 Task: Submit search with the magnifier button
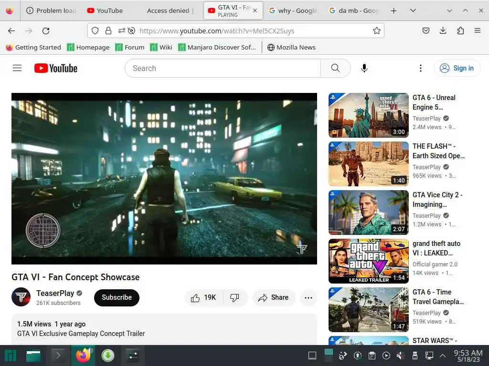pos(336,68)
